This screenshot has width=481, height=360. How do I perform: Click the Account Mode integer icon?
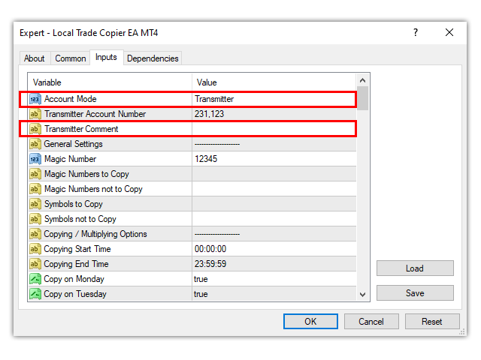click(35, 99)
